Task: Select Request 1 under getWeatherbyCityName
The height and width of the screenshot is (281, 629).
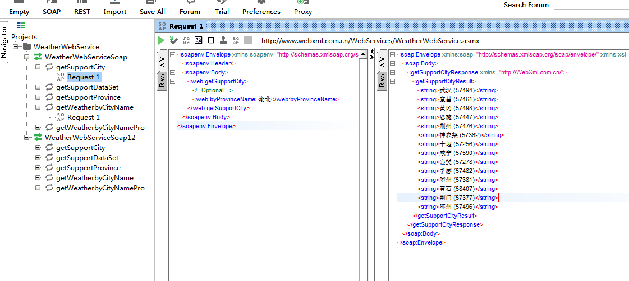Action: coord(84,118)
